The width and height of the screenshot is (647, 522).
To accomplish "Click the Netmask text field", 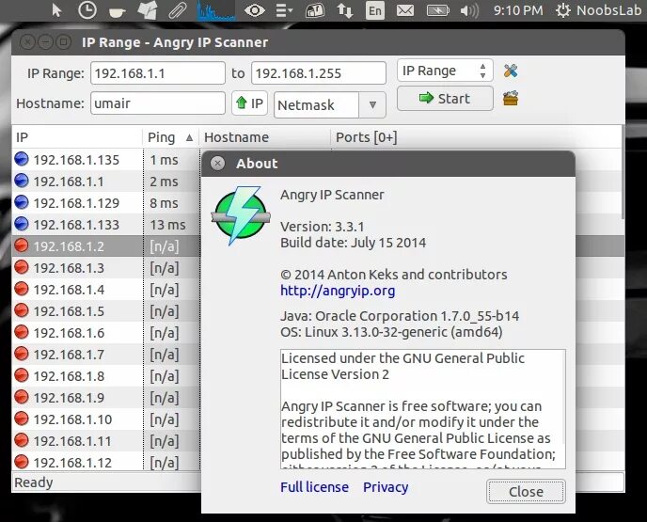I will (317, 104).
